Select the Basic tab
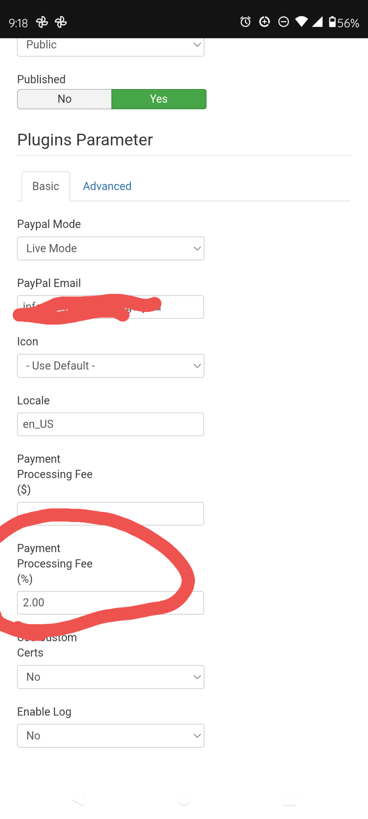 click(x=46, y=186)
